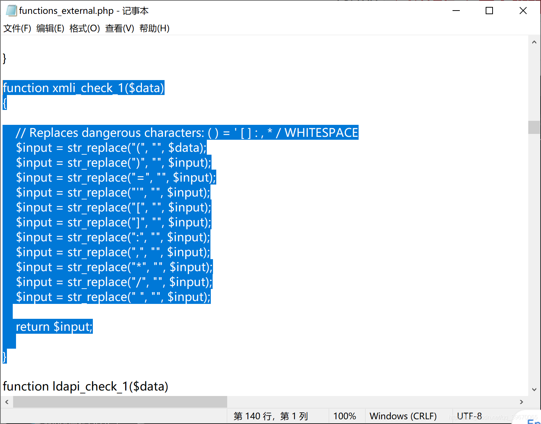The height and width of the screenshot is (424, 541).
Task: Minimize the Notepad window
Action: click(x=456, y=11)
